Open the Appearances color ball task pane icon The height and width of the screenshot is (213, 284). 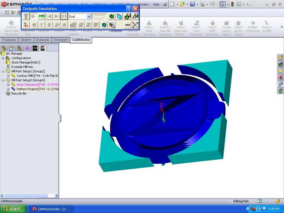pos(280,91)
